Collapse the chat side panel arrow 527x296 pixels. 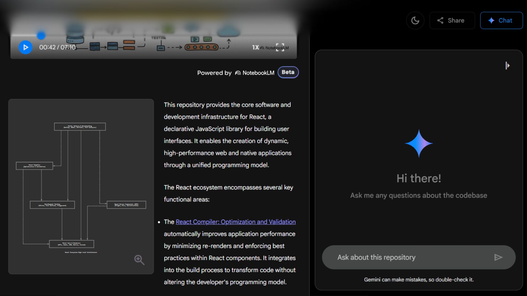click(507, 66)
